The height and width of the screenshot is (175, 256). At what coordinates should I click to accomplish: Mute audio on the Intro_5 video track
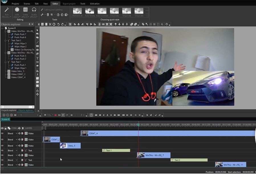point(19,146)
